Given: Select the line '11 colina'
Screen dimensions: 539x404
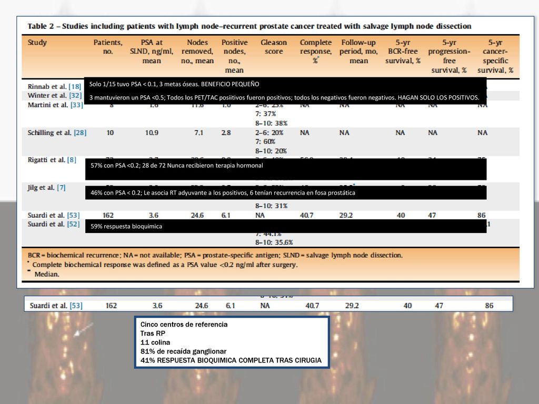Looking at the screenshot, I should coord(155,342).
